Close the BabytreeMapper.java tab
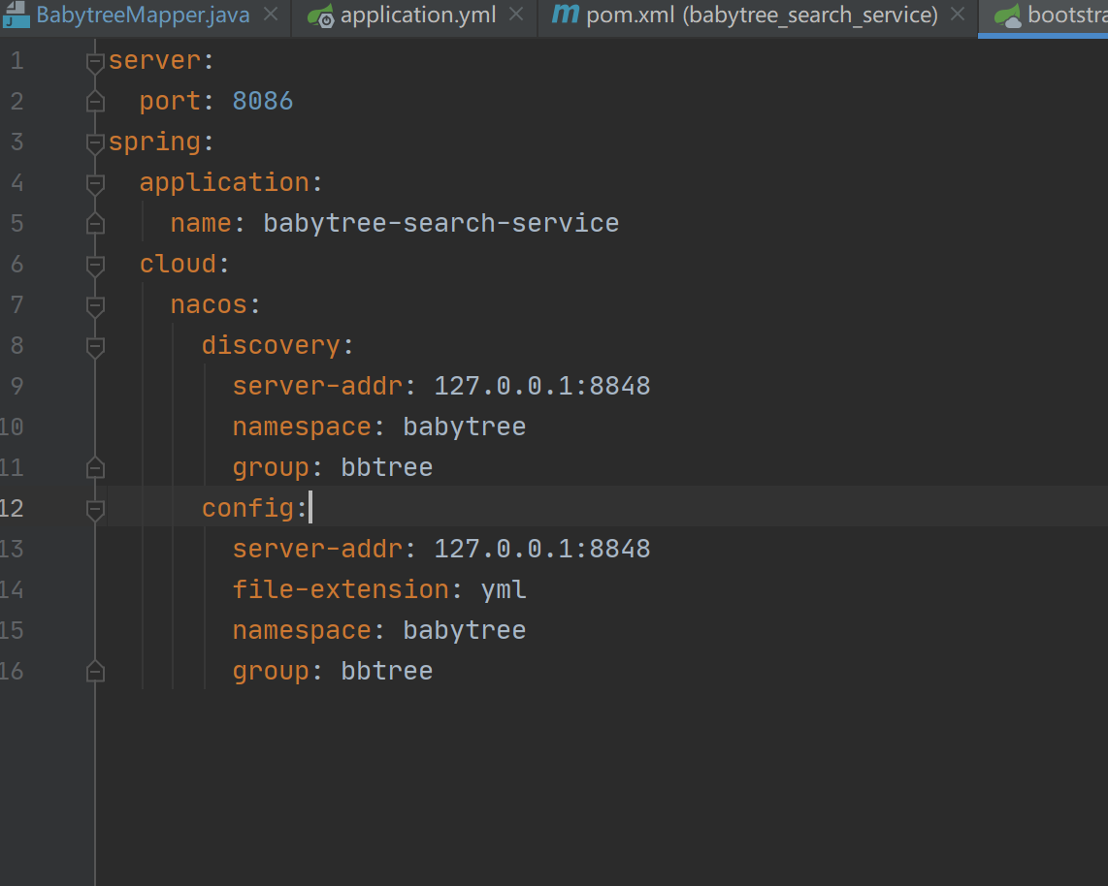Screen dimensions: 1108x886 [x=271, y=15]
